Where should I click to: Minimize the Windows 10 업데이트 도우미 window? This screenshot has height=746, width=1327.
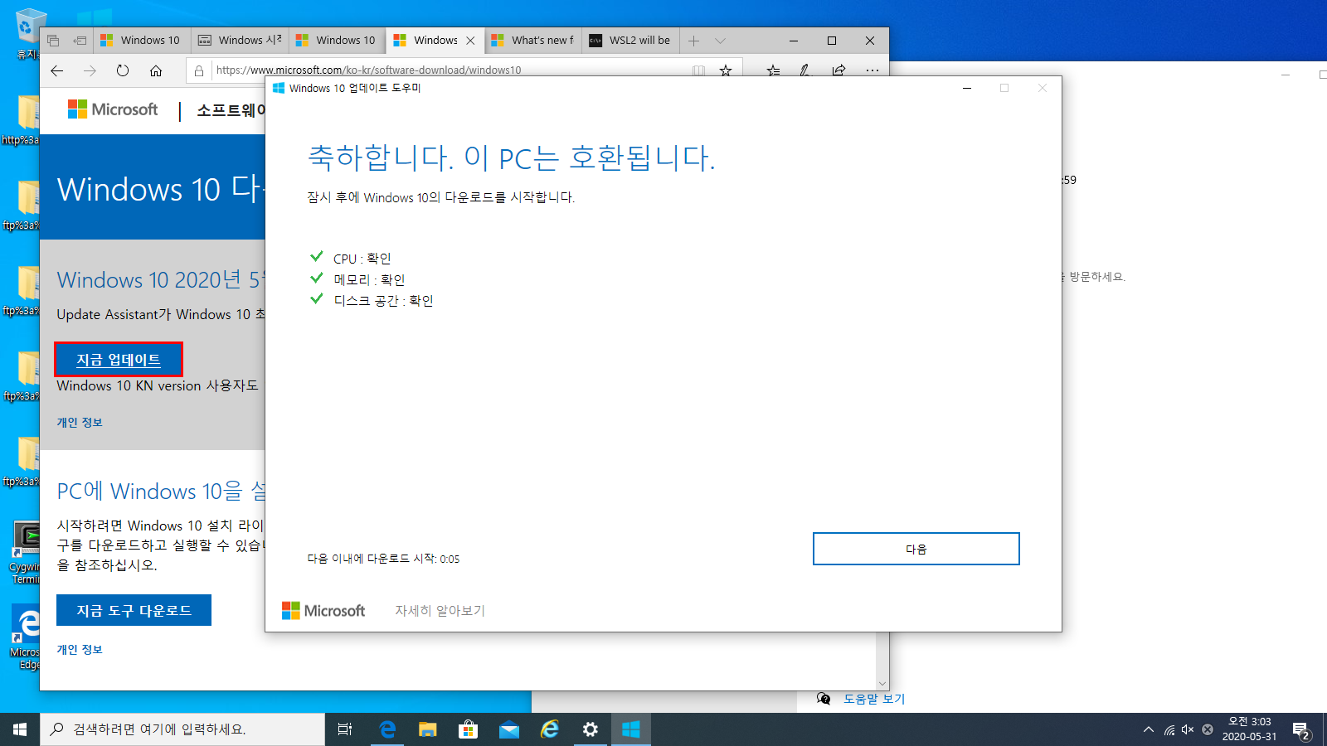coord(967,88)
